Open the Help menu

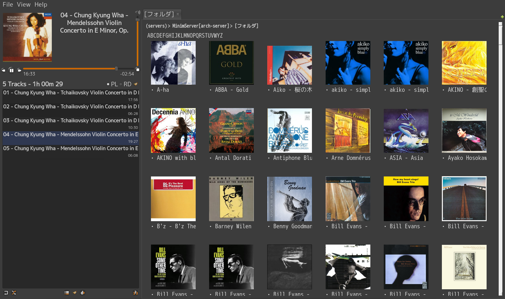[41, 4]
